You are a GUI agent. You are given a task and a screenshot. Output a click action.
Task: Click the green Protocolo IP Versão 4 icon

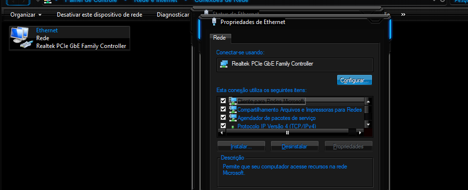232,126
